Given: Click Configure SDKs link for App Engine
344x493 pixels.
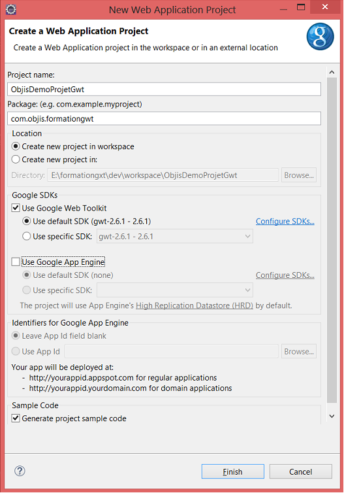Looking at the screenshot, I should click(x=285, y=275).
